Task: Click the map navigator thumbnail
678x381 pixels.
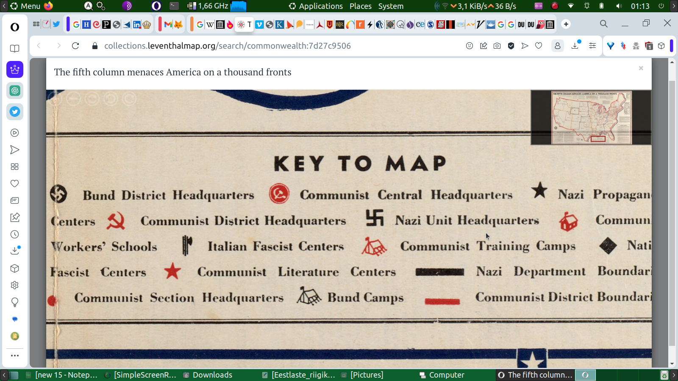Action: (x=591, y=118)
